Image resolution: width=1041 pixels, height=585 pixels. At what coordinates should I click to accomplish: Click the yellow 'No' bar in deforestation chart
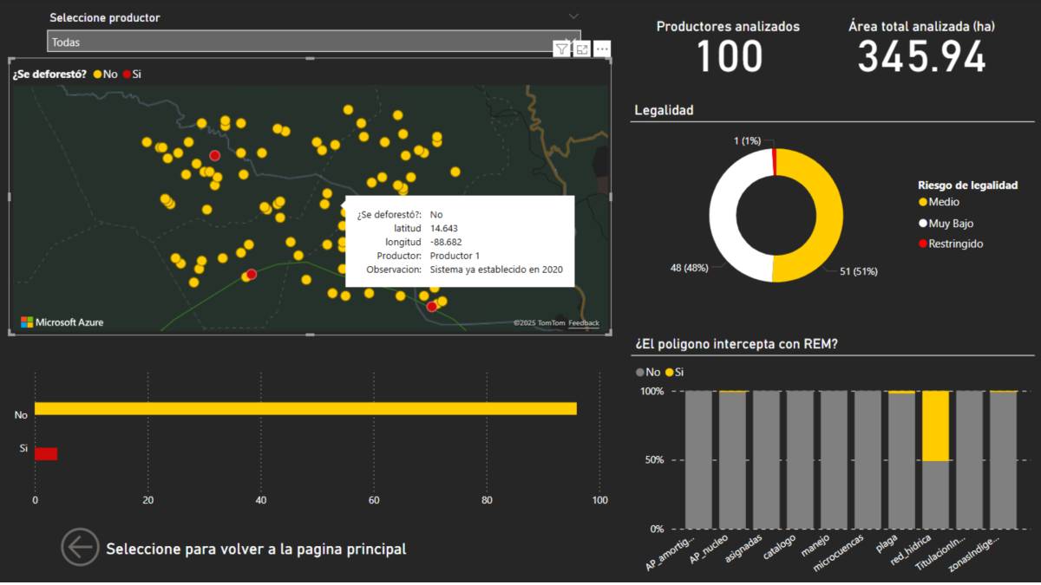[x=305, y=408]
